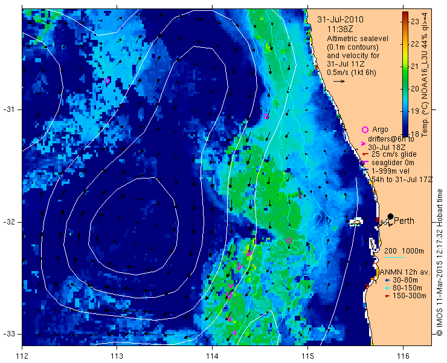Screen dimensions: 447x363
Task: Click the red glide marker beside '25 cm/s glide'
Action: click(x=365, y=154)
